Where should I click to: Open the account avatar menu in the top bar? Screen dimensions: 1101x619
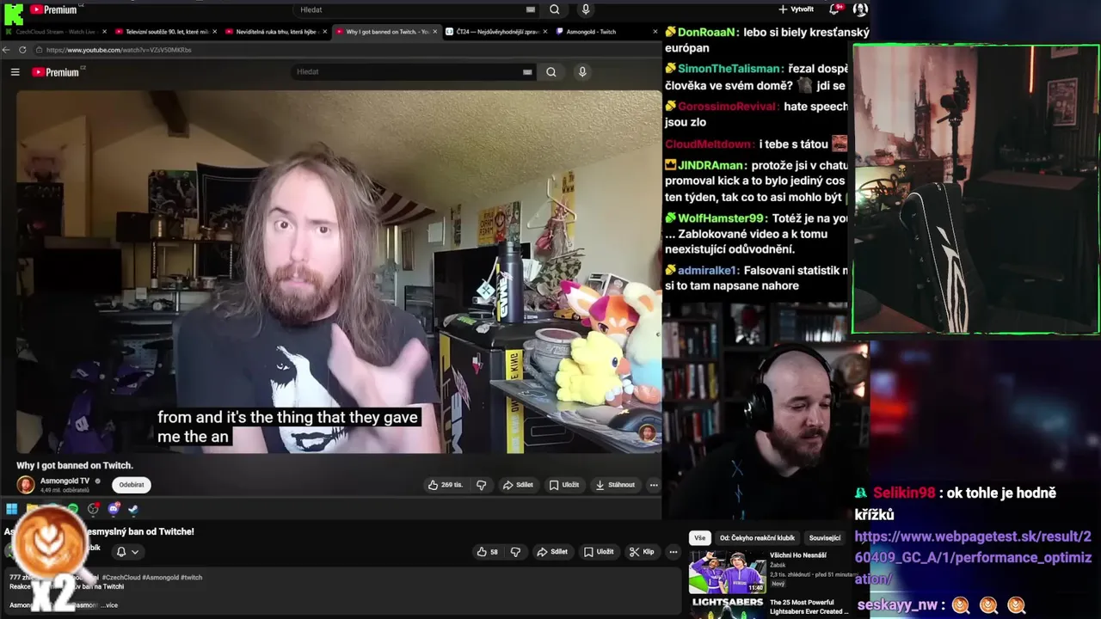859,9
